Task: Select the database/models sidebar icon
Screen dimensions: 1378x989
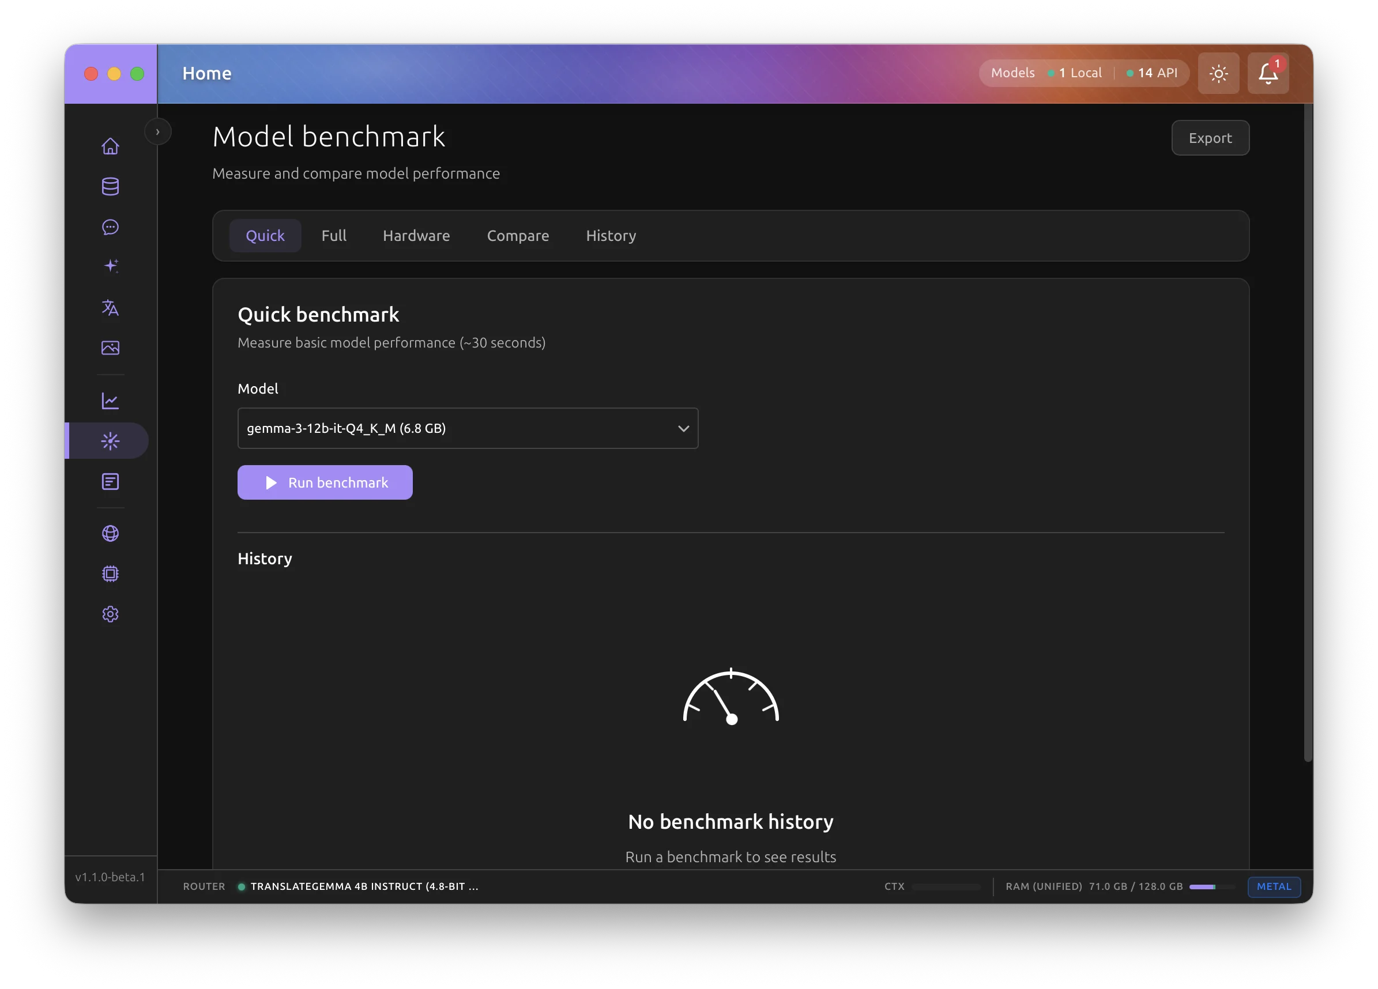Action: [110, 187]
